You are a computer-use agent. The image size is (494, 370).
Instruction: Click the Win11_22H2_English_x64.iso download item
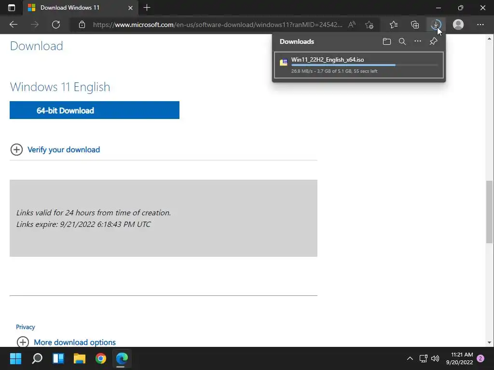359,65
